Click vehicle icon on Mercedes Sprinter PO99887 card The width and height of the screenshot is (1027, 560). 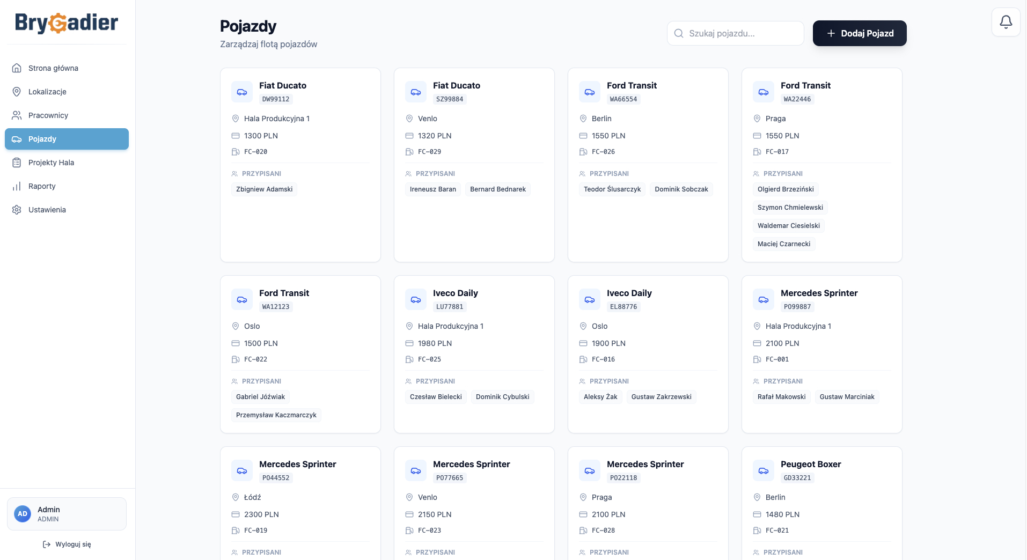click(764, 299)
